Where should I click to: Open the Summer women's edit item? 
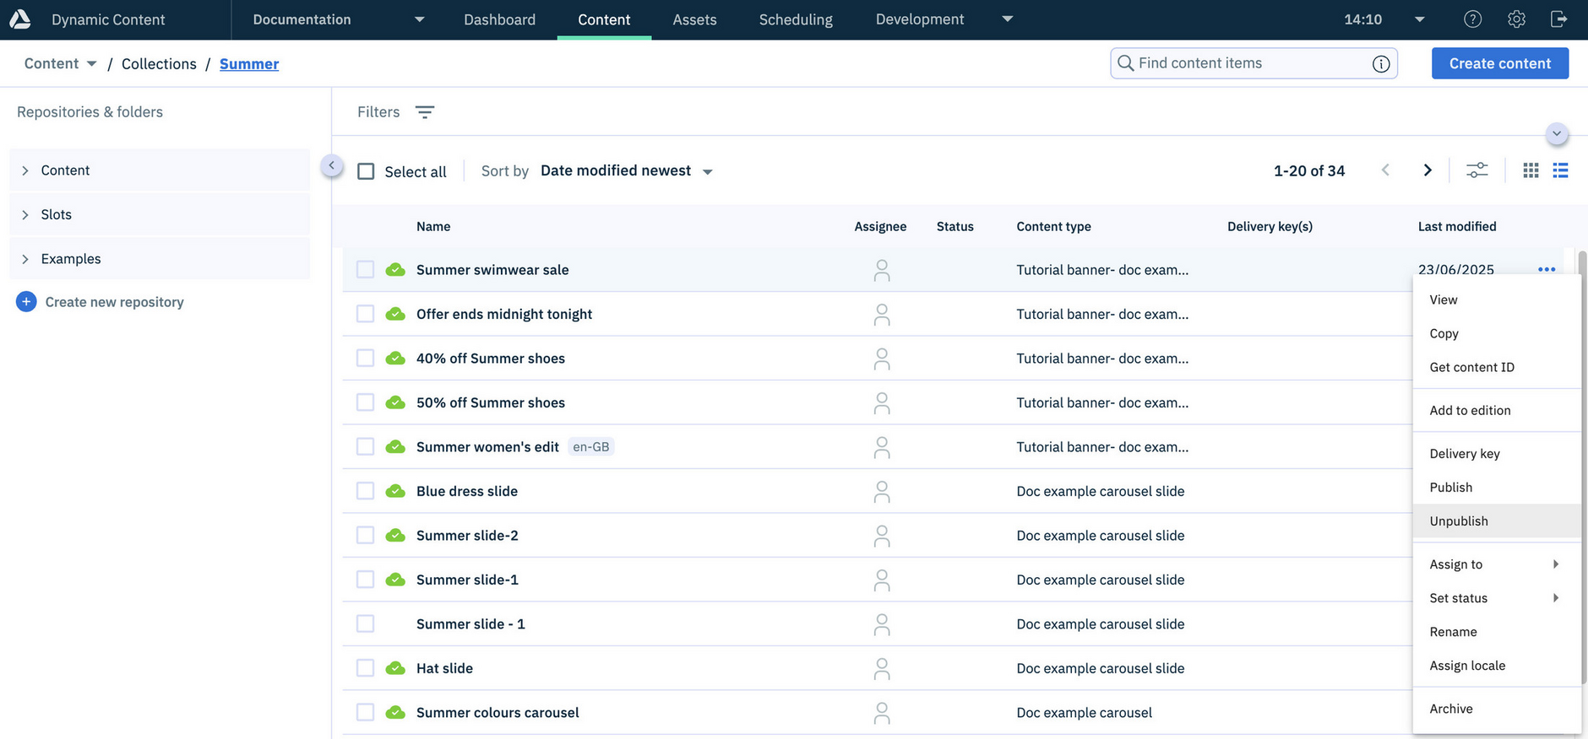pos(487,447)
